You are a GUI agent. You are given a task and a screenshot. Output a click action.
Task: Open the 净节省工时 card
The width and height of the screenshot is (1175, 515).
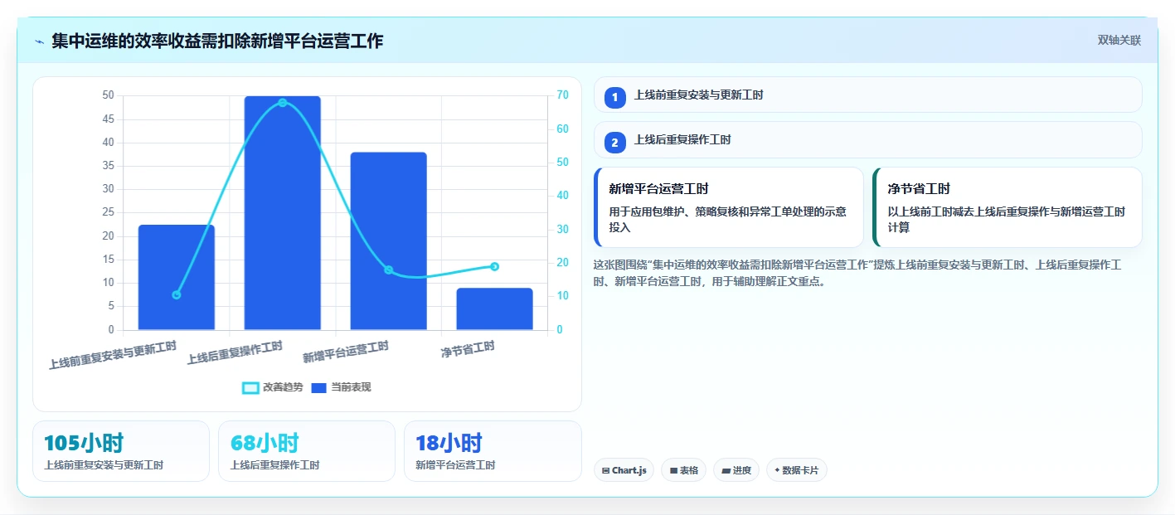coord(1007,207)
